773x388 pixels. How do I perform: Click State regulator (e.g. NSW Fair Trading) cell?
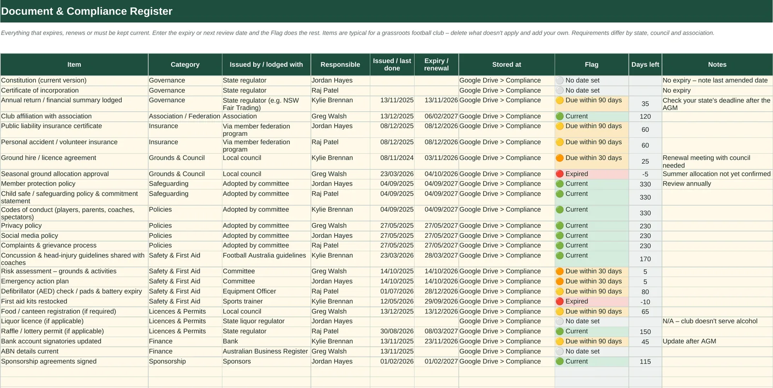[266, 104]
